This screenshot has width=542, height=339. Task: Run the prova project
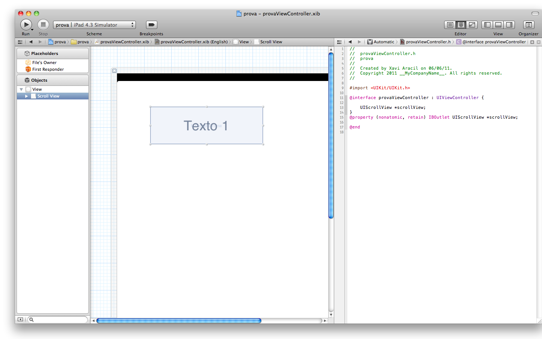click(26, 25)
